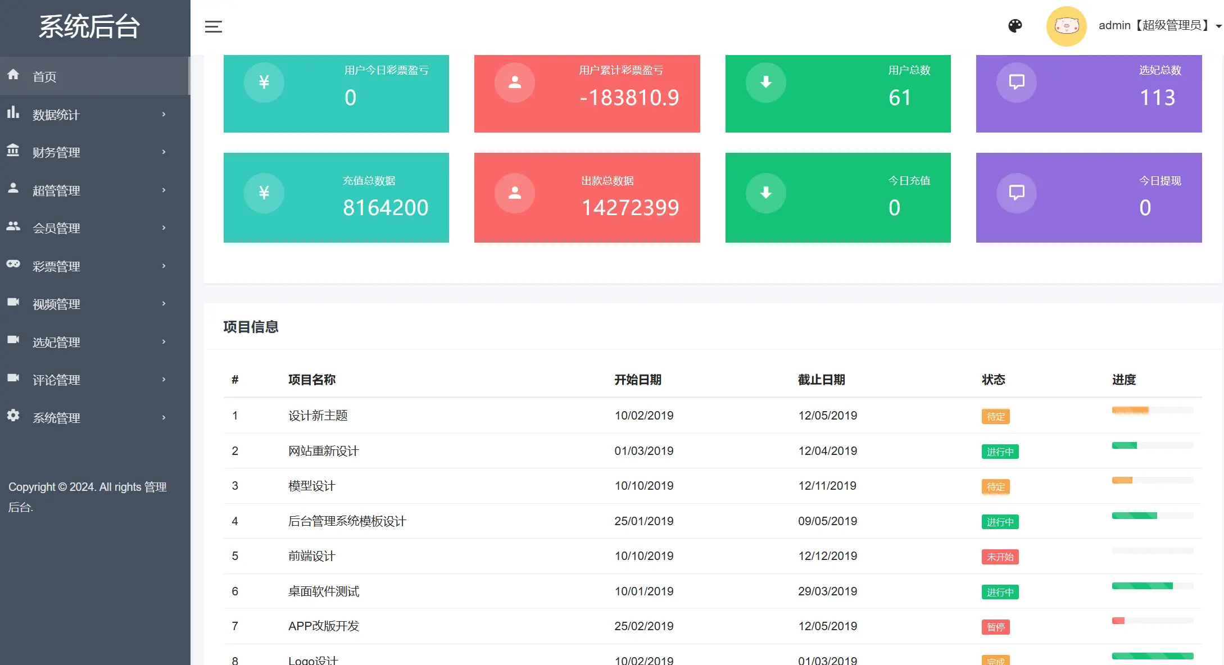Select row 4 后台管理系统模板设计 in table
The width and height of the screenshot is (1224, 665).
pos(347,521)
